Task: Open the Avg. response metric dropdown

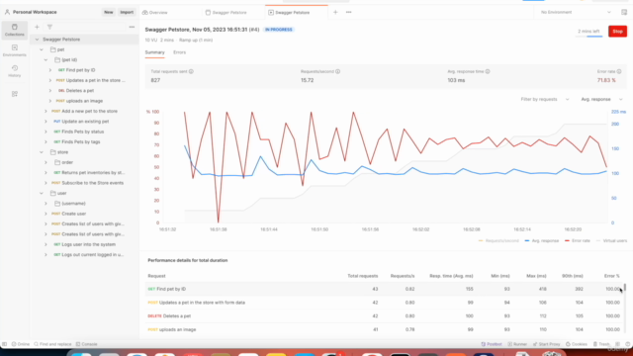Action: [601, 99]
